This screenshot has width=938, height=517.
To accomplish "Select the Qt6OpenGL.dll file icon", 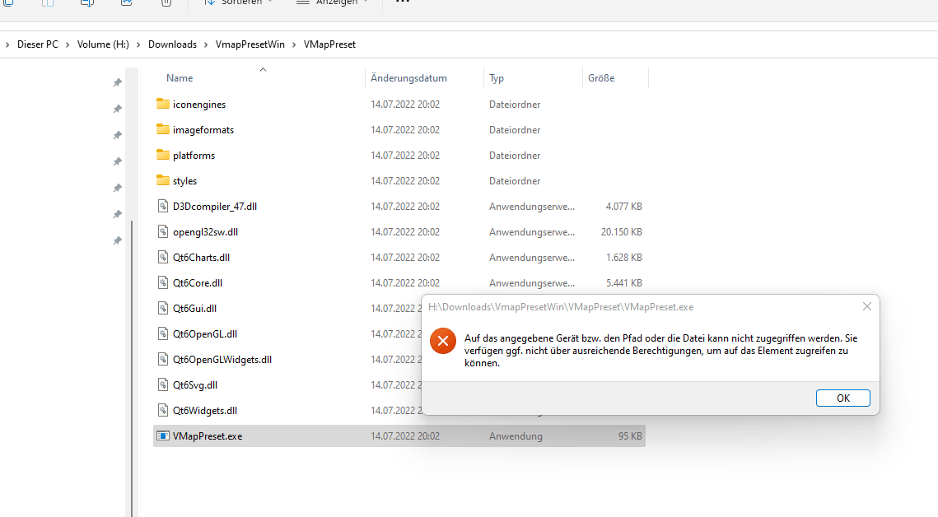I will point(163,333).
